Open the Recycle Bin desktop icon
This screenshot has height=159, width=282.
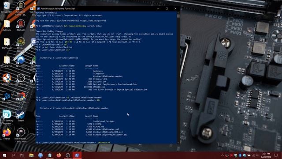7,7
